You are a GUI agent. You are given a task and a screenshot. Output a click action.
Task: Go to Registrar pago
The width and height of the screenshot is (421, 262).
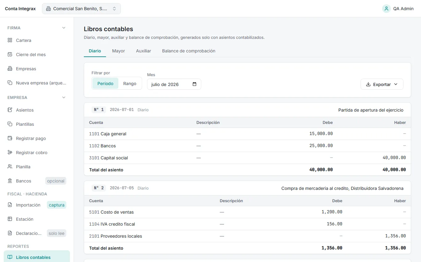pos(37,138)
